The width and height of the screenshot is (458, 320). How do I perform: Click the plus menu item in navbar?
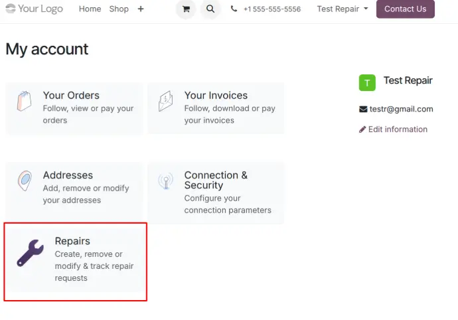click(140, 9)
